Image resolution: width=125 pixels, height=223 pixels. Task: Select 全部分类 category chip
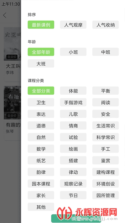coord(41,91)
